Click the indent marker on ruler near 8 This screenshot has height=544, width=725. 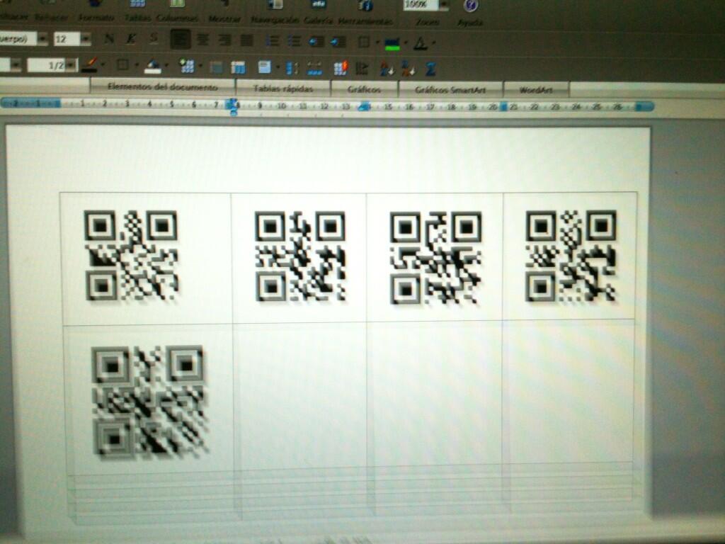click(x=234, y=106)
